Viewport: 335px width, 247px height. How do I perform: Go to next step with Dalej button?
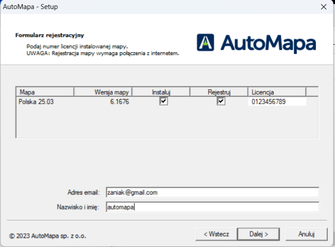pyautogui.click(x=258, y=234)
